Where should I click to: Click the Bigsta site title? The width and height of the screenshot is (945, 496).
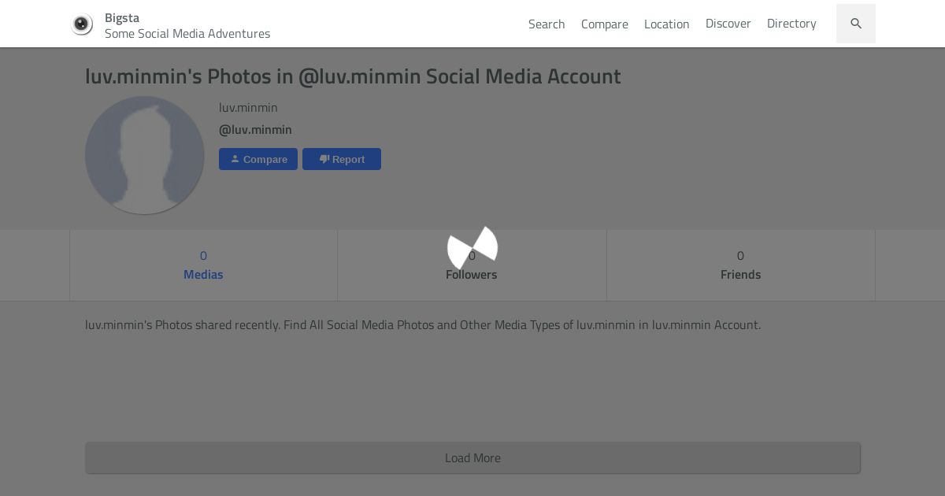coord(122,17)
